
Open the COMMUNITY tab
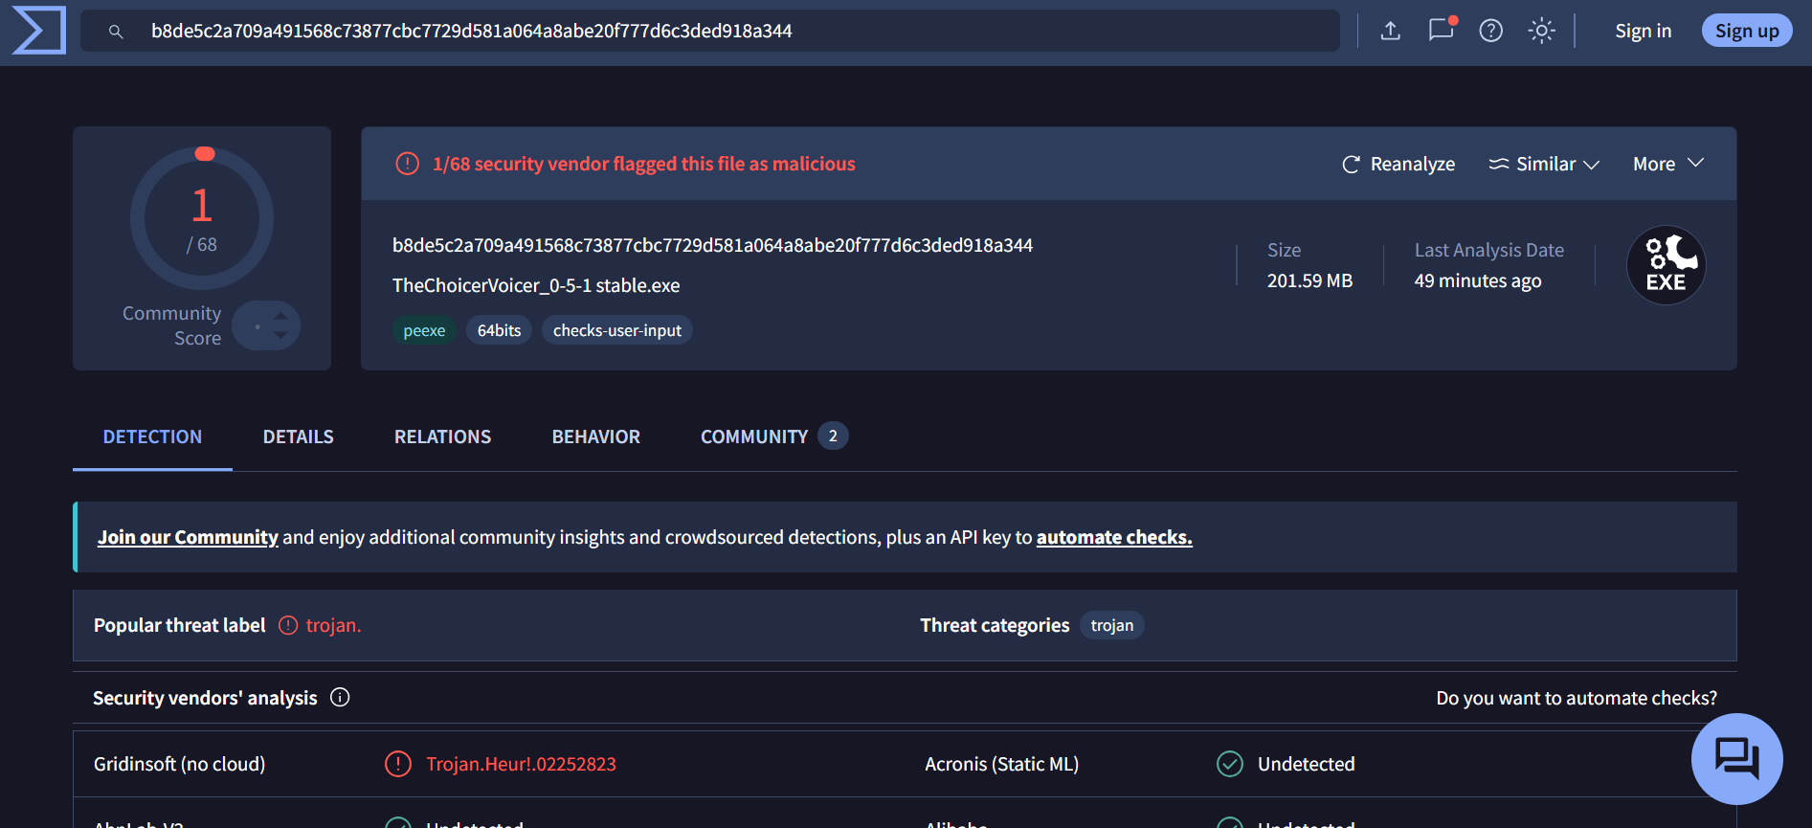[x=774, y=437]
